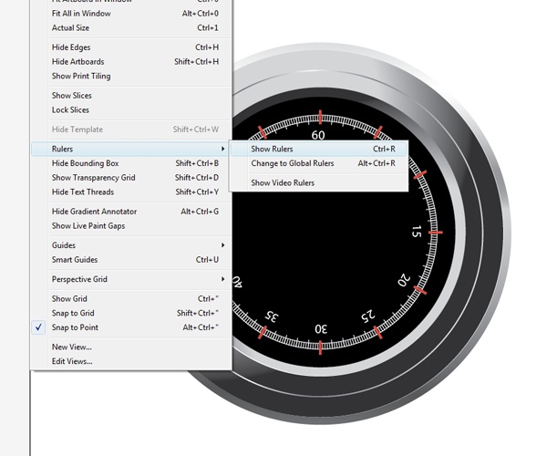This screenshot has width=547, height=456.
Task: Select Actual Size menu entry
Action: click(131, 28)
